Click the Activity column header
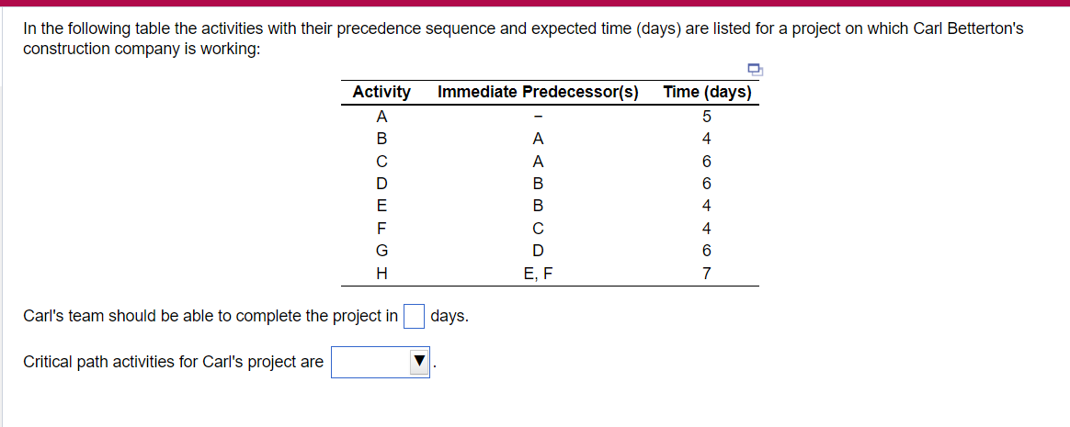The image size is (1070, 427). click(381, 92)
